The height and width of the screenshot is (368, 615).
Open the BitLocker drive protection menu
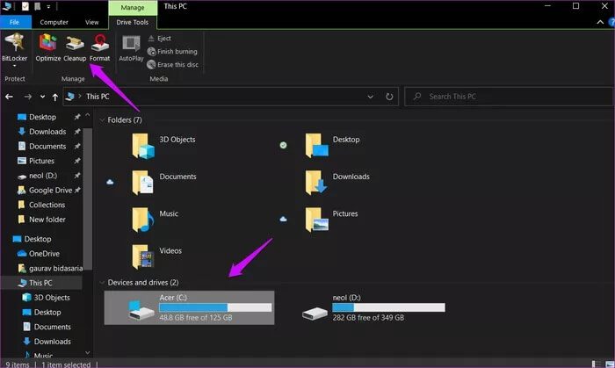pos(15,50)
